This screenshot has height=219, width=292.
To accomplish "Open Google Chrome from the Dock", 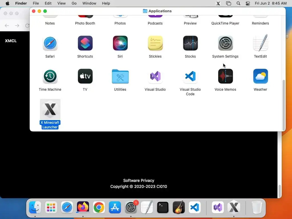I will 99,207.
